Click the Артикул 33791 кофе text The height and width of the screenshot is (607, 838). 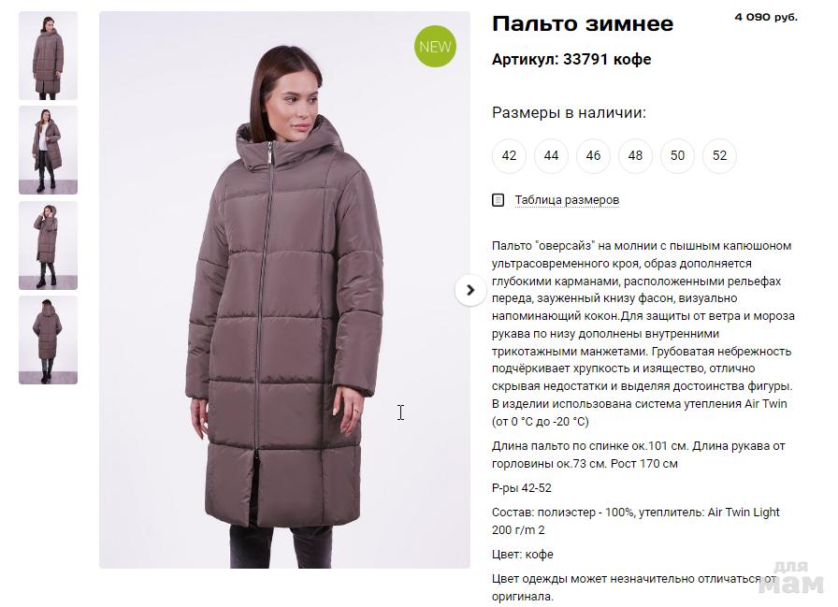point(571,59)
